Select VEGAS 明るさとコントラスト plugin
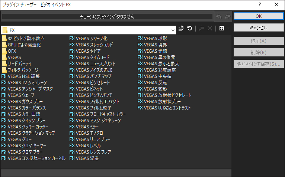 point(164,108)
